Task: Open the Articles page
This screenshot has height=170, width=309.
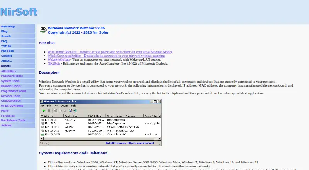Action: tap(6, 126)
